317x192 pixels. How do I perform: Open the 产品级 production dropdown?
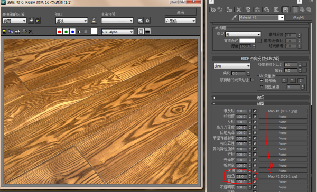click(181, 21)
